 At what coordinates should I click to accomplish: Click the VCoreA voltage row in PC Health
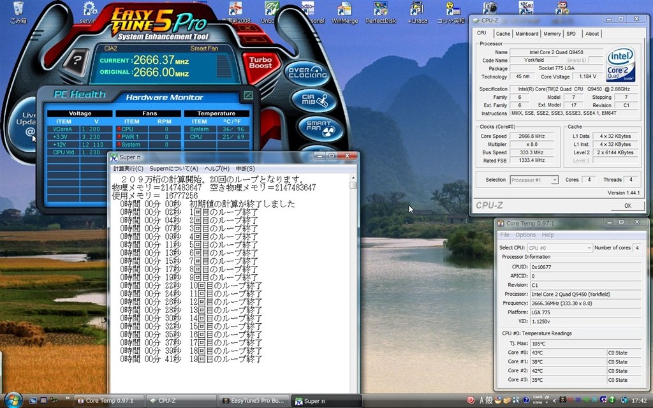(x=80, y=129)
